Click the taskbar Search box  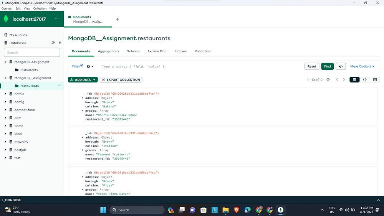tap(137, 210)
